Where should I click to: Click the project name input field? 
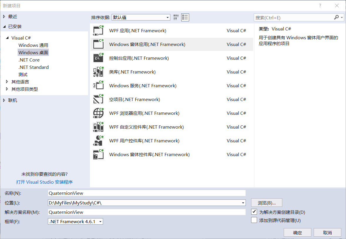click(147, 193)
